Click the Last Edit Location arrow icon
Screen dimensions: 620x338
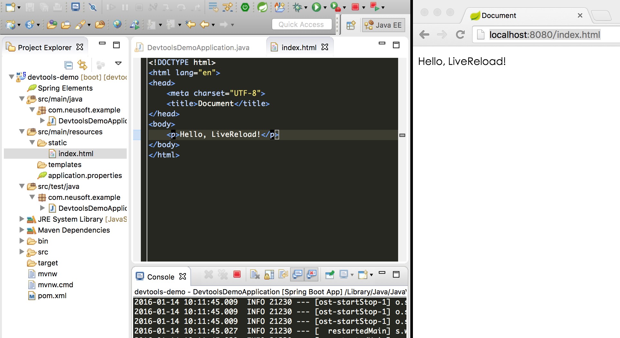(190, 24)
